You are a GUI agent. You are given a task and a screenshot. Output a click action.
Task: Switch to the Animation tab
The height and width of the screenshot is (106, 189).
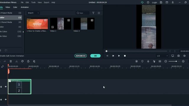25,7
